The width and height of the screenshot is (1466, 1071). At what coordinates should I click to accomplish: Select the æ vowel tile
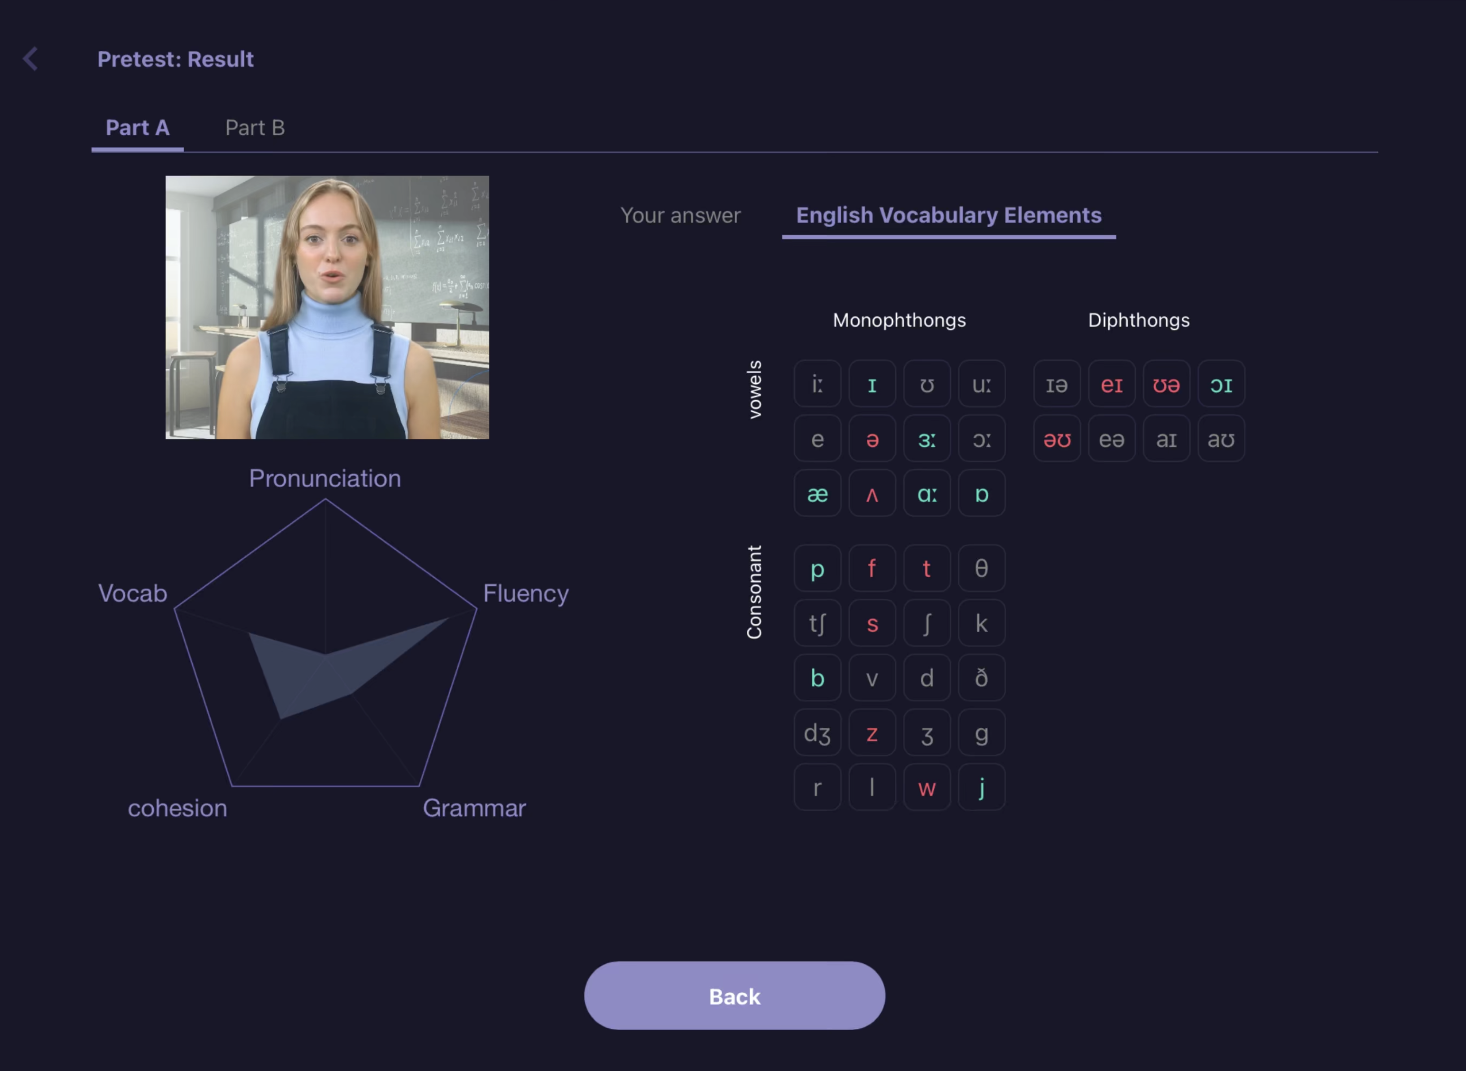(x=817, y=493)
